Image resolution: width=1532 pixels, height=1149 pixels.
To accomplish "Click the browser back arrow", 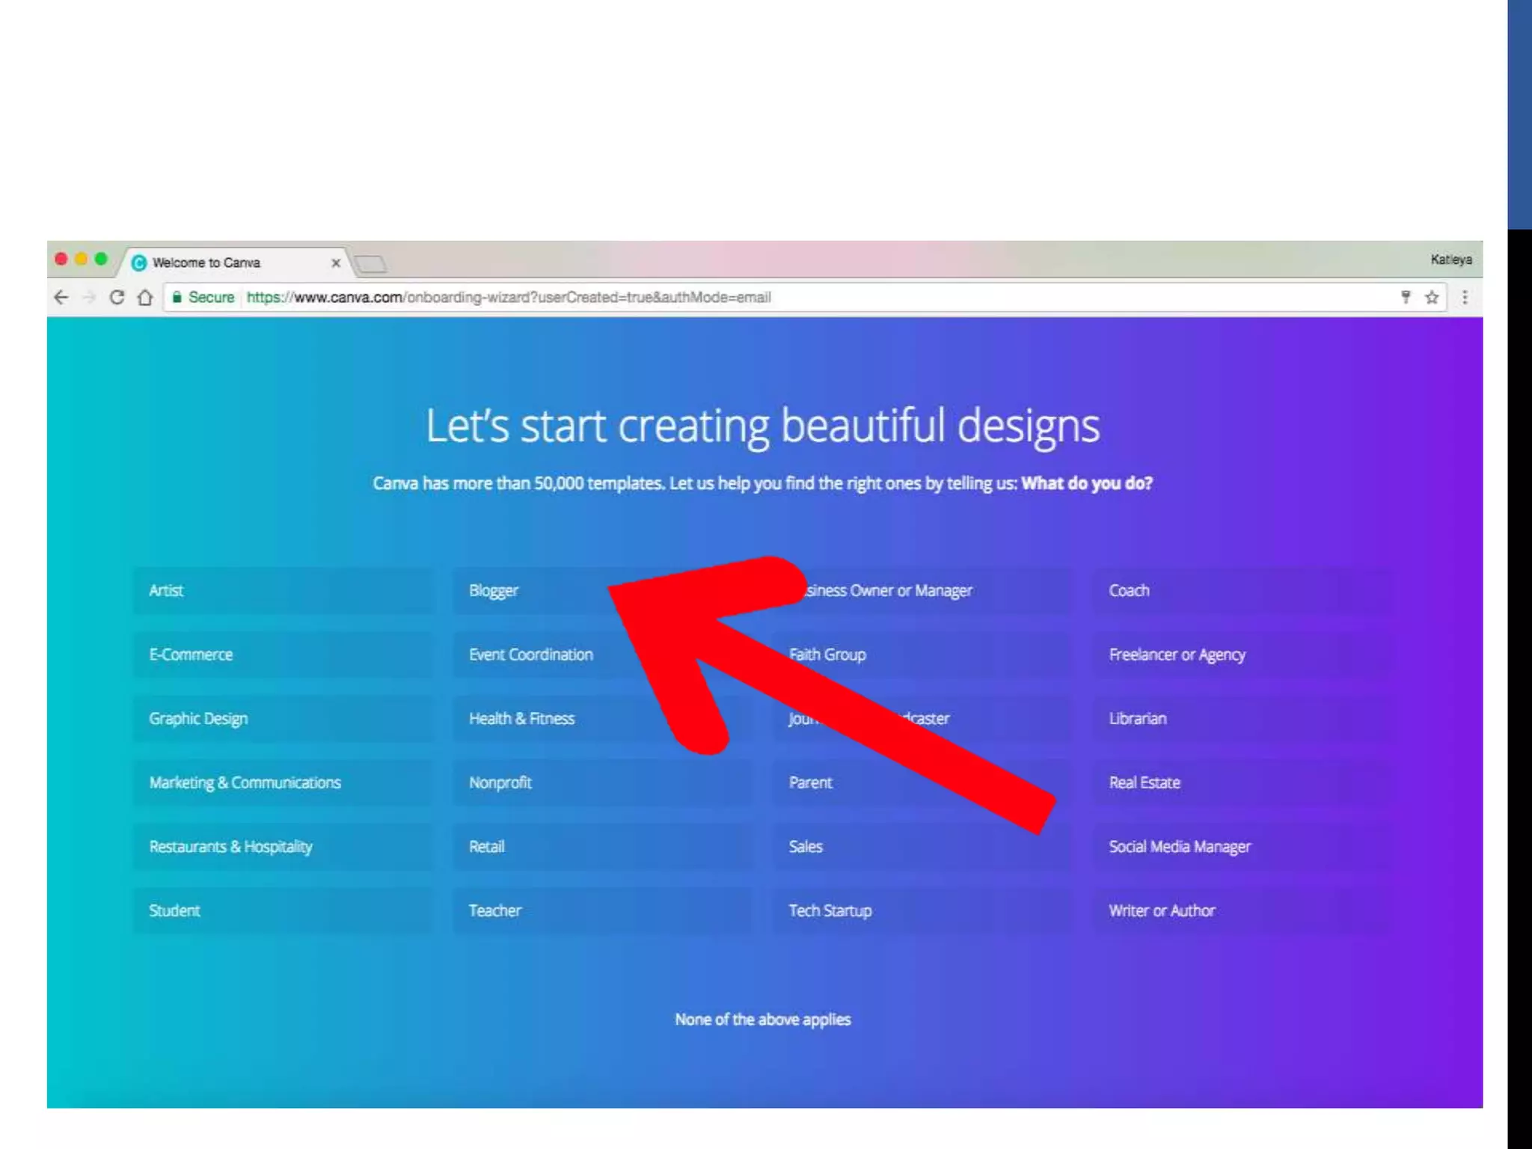I will (61, 297).
